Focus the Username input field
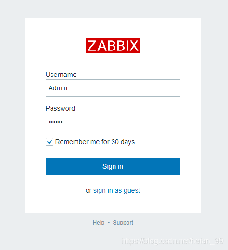This screenshot has height=250, width=228. click(113, 88)
